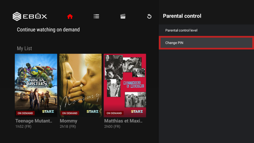Click ON DEMAND badge on Mommy poster
Viewport: 254px width, 143px height.
click(70, 113)
